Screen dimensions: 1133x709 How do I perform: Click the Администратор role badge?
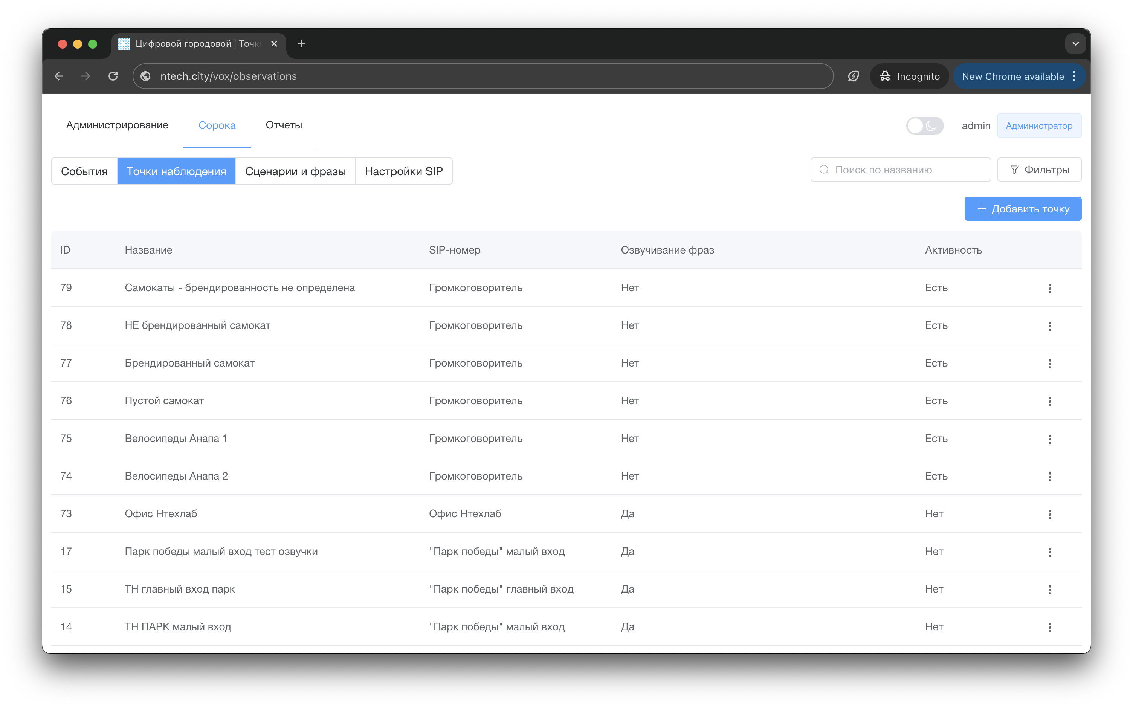tap(1038, 126)
